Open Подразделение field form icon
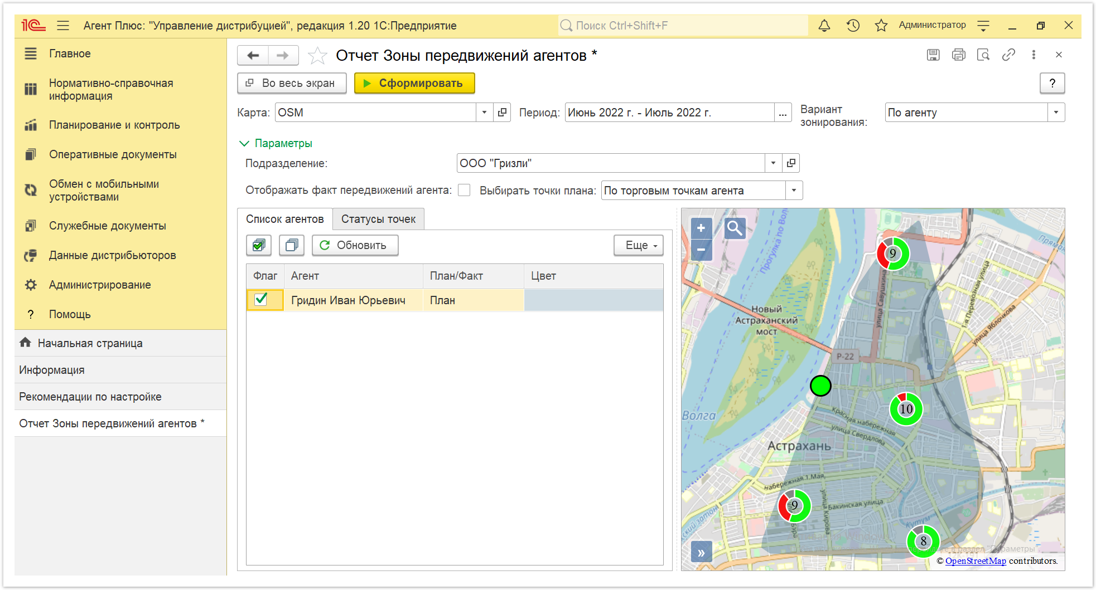The image size is (1096, 590). tap(791, 163)
